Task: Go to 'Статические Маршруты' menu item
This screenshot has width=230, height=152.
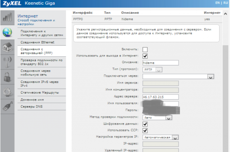Action: click(x=40, y=93)
